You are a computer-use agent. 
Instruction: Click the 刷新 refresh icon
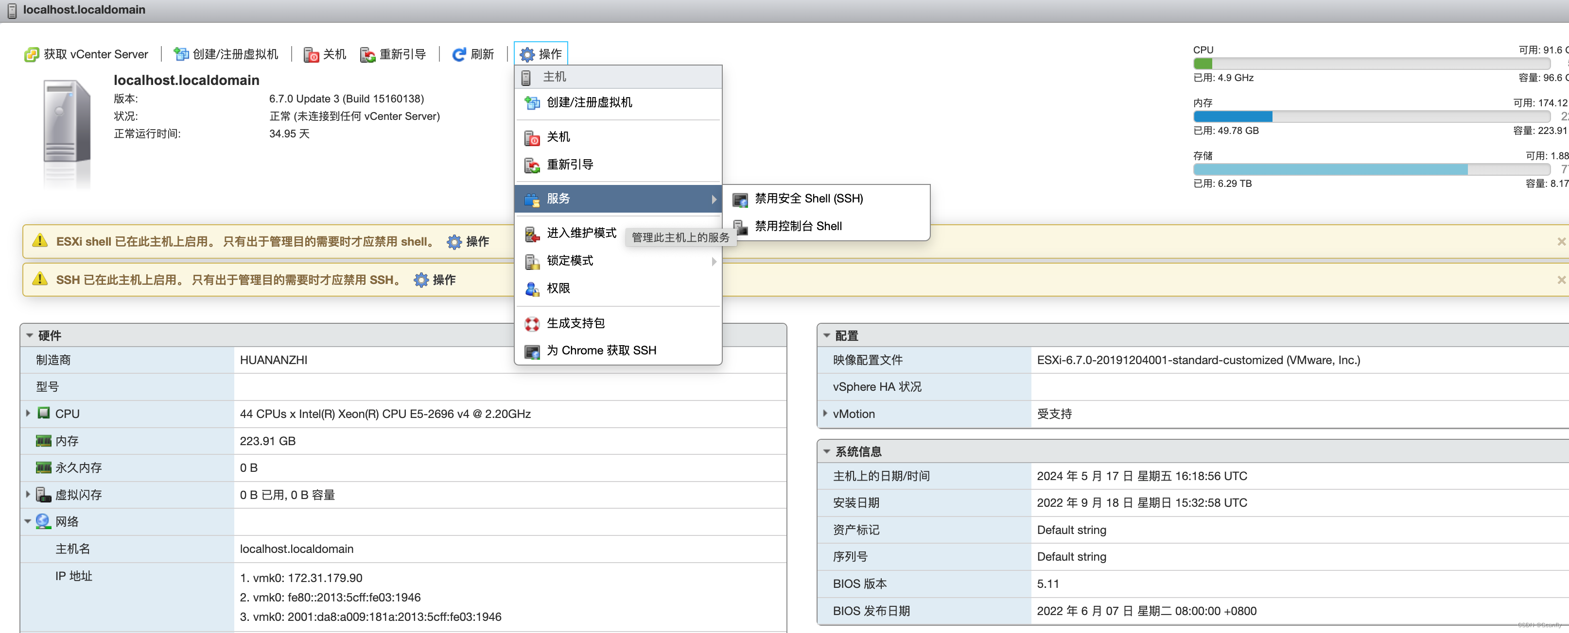[459, 54]
